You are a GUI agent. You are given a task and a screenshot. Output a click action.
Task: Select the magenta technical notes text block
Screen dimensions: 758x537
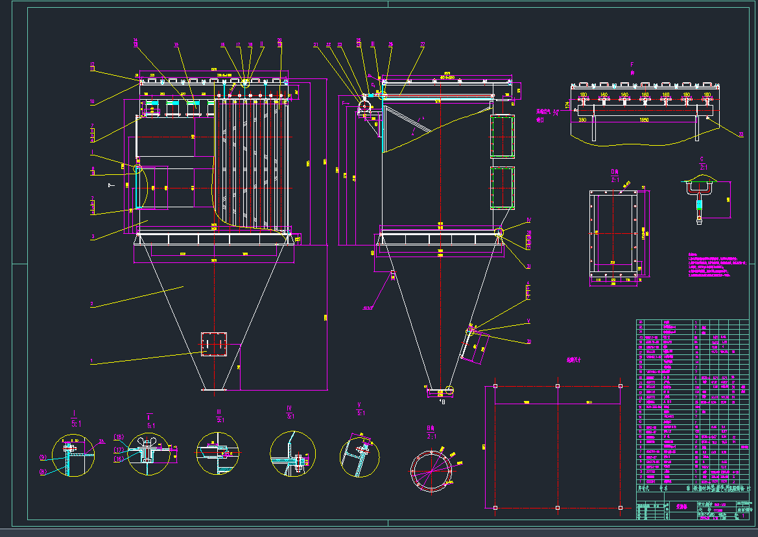click(717, 265)
